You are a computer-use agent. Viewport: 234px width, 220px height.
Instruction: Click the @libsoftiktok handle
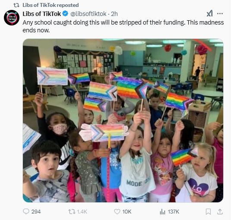tap(88, 14)
